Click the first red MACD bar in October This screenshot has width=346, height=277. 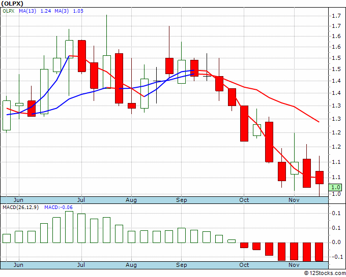point(244,246)
